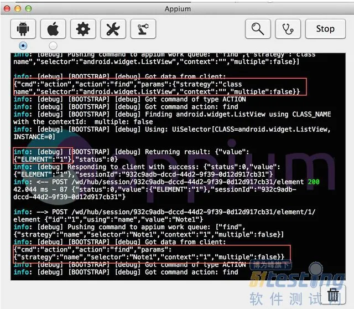
Task: Click log line 'Got command of type ACTION' below ListView box
Action: point(130,99)
